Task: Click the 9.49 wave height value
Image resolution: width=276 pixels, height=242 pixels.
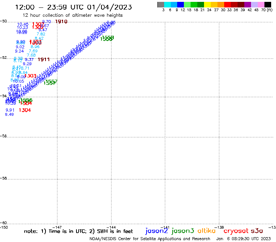Action: tap(9, 114)
